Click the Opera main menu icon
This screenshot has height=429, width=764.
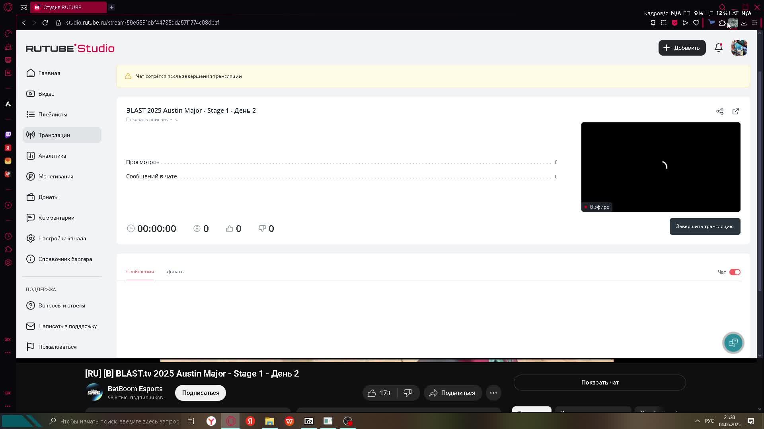[8, 7]
